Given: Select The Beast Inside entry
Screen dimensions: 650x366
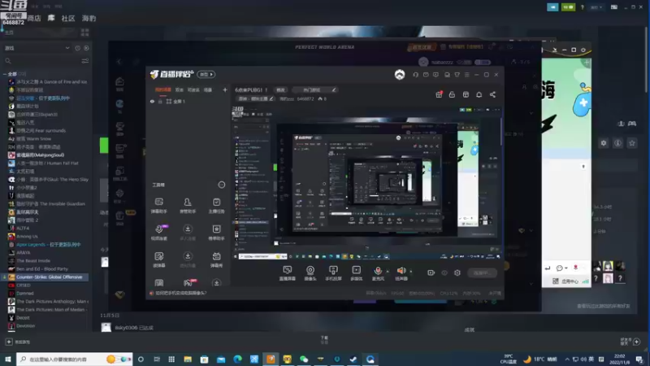Looking at the screenshot, I should pyautogui.click(x=33, y=260).
